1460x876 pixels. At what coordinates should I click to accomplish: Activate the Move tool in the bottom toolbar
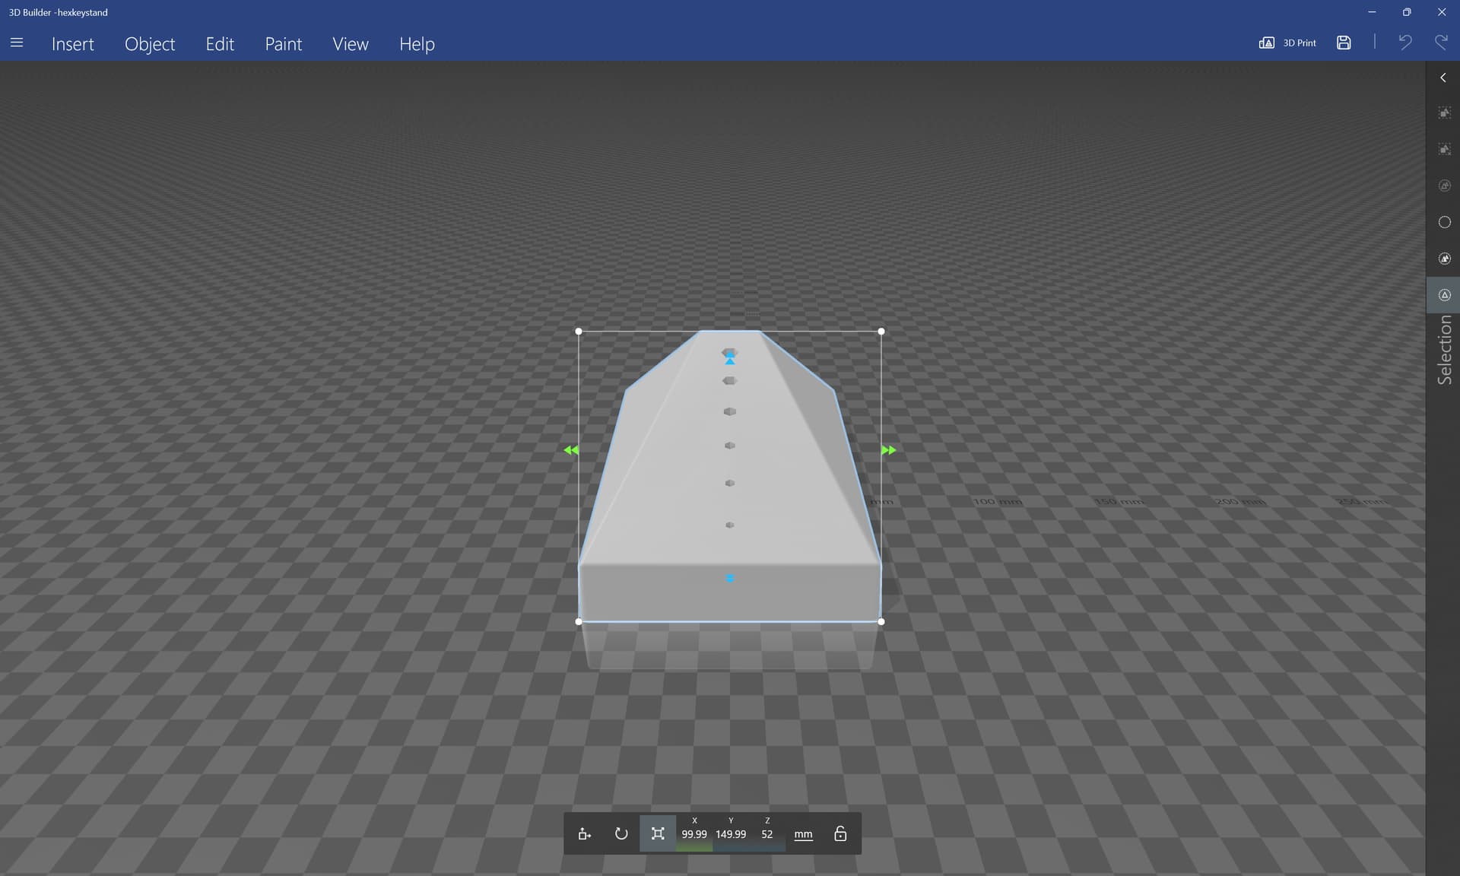click(584, 834)
